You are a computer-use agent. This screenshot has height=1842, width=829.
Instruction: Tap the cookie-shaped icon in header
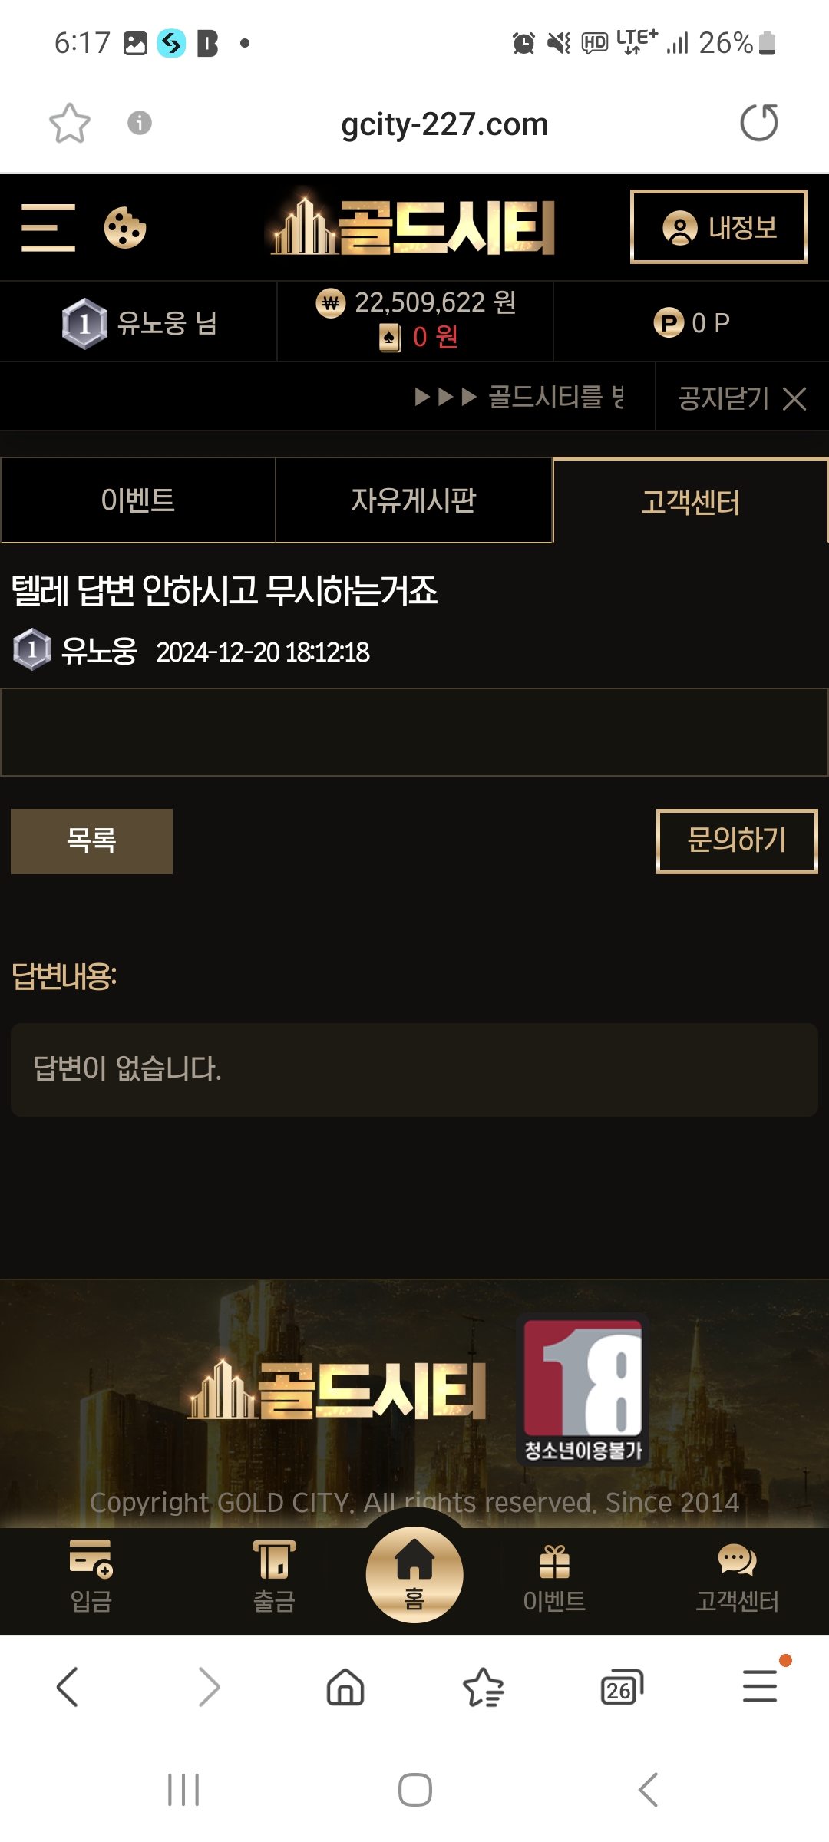tap(125, 228)
